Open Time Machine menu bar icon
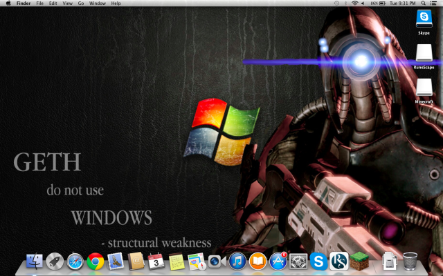Screen dimensions: 443x276 tap(336, 3)
